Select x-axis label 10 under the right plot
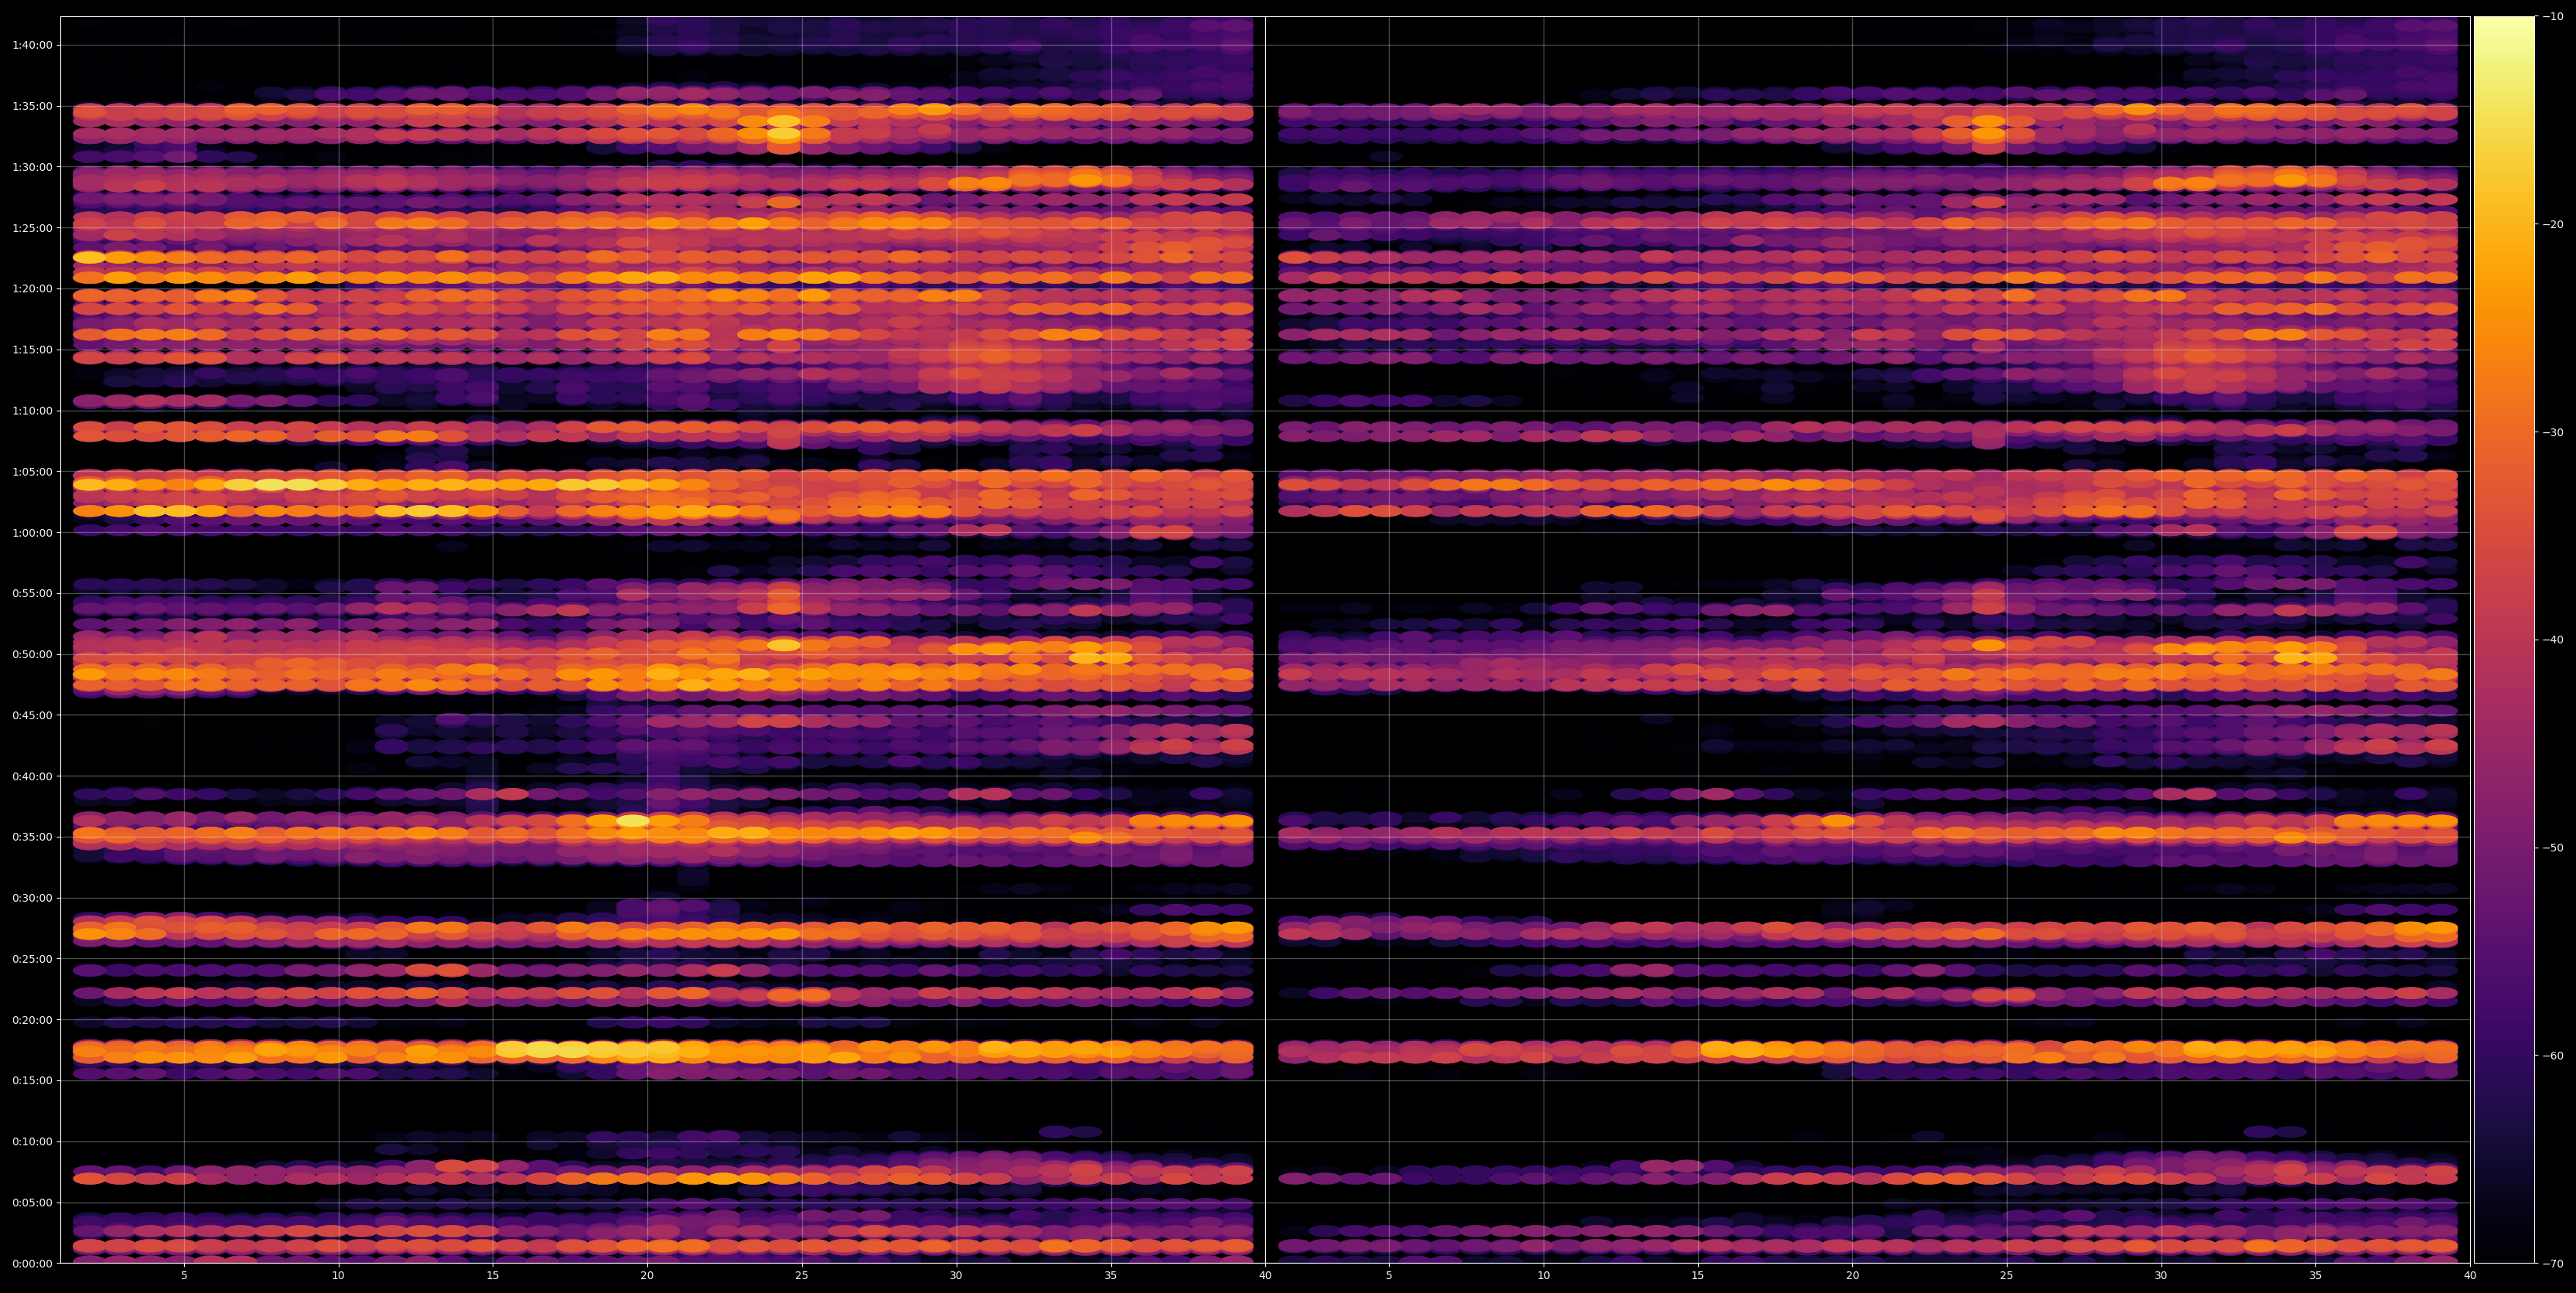 (x=1543, y=1275)
